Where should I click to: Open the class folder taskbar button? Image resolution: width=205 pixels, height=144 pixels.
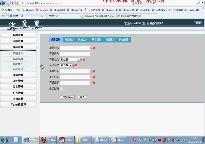coord(83,140)
